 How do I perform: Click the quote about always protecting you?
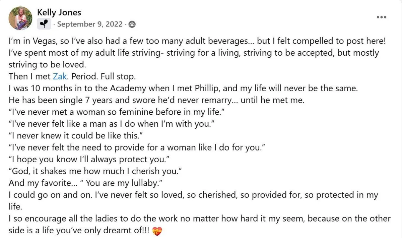tap(88, 160)
